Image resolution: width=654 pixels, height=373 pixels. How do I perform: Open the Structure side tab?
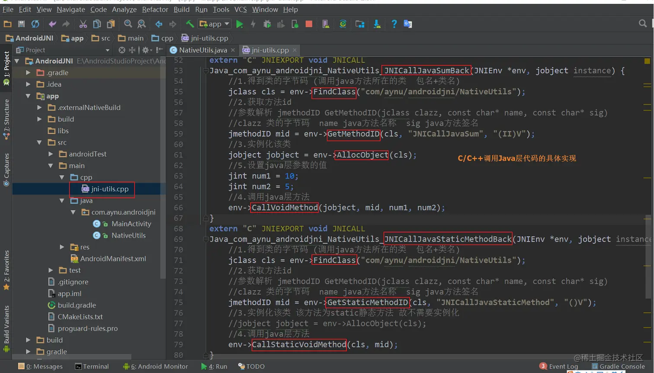pos(6,119)
